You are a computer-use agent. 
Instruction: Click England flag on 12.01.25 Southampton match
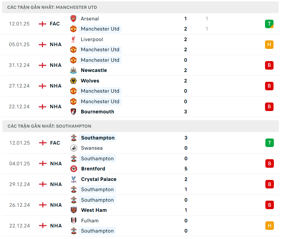[43, 143]
